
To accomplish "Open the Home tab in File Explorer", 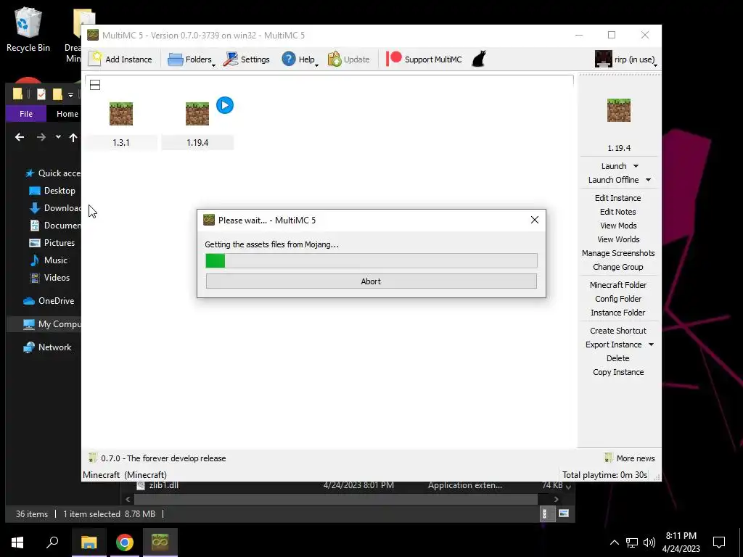I will pos(67,114).
